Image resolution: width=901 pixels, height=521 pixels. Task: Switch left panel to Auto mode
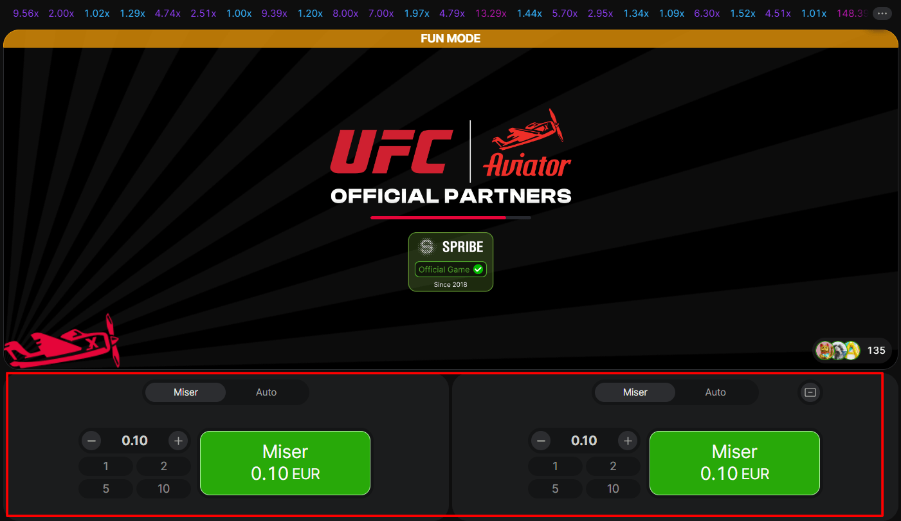tap(266, 392)
